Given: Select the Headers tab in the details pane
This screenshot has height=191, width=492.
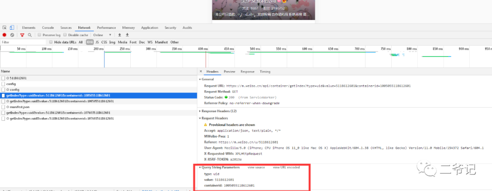Looking at the screenshot, I should tap(212, 72).
